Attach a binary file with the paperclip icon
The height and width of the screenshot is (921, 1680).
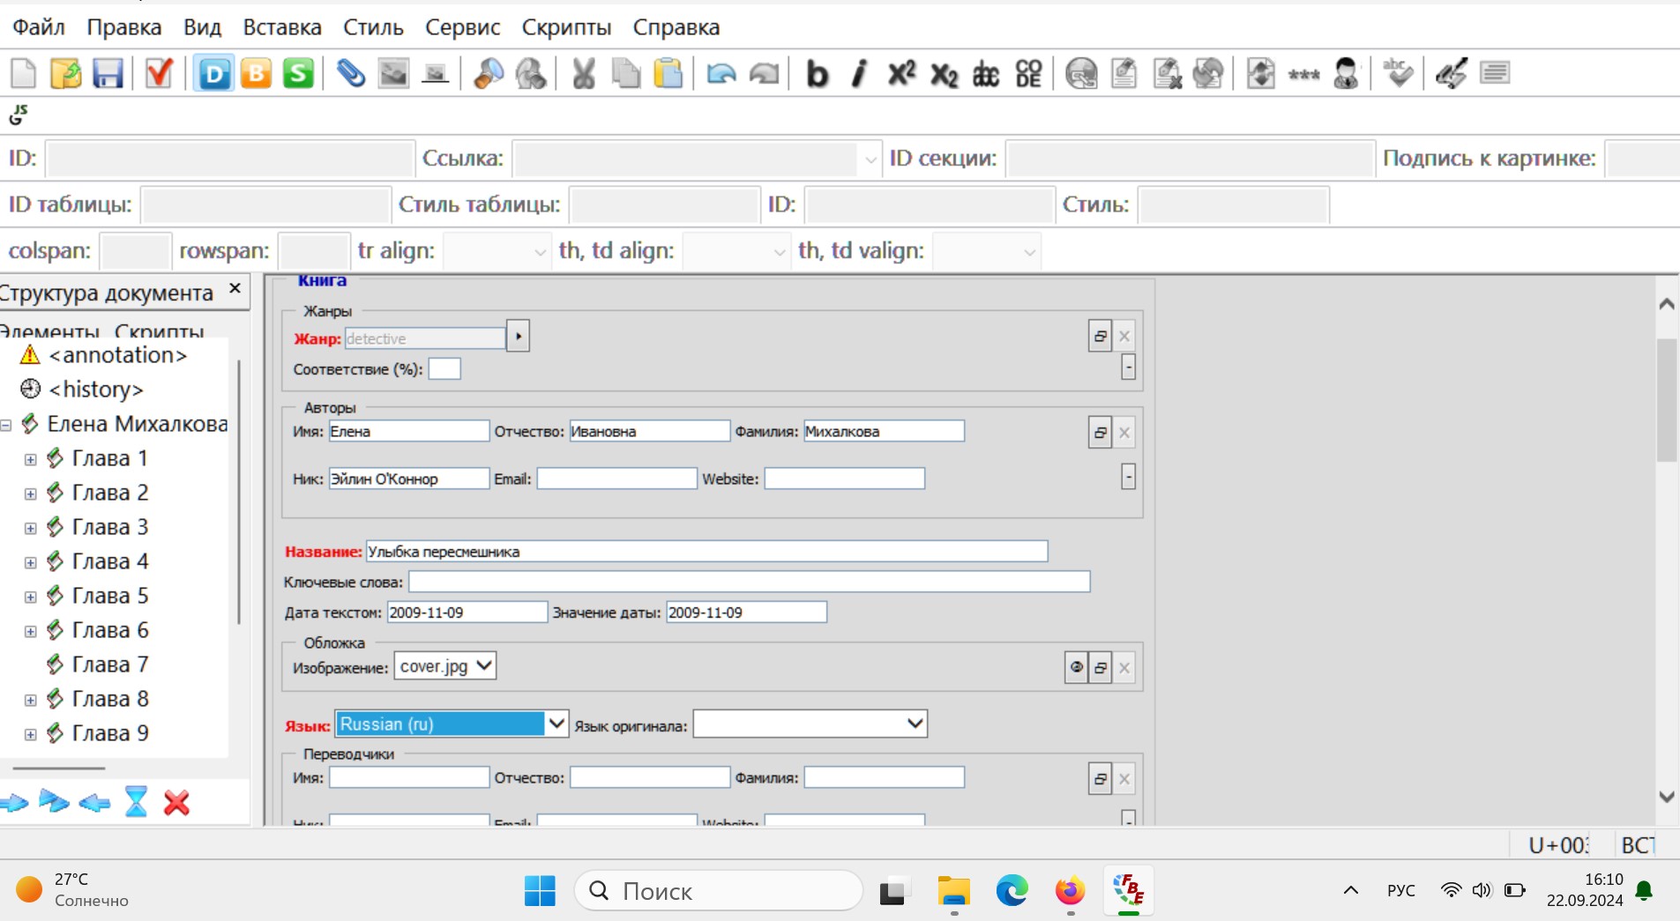pyautogui.click(x=350, y=73)
